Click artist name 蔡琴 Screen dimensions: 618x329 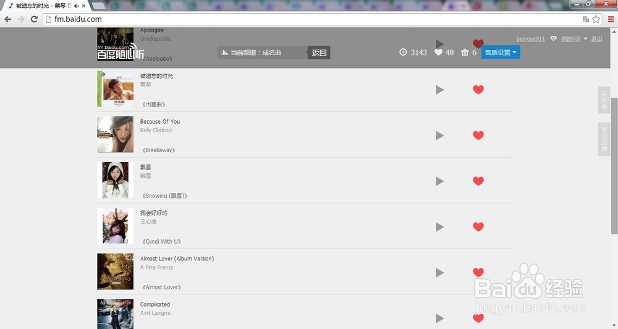click(145, 85)
